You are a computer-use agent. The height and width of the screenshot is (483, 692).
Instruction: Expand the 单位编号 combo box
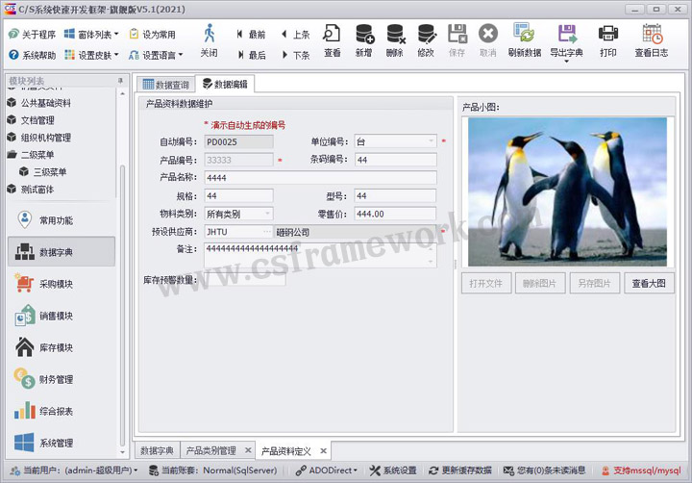(431, 141)
